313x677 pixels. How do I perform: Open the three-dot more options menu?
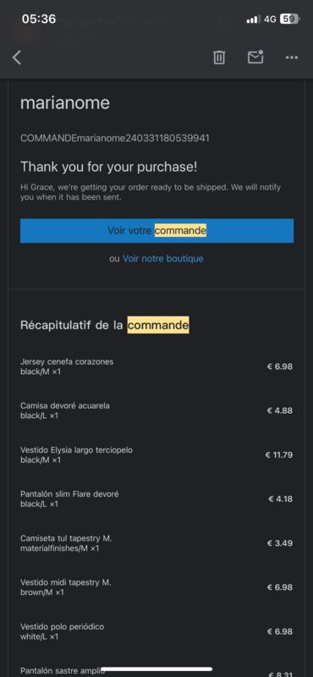click(x=292, y=58)
